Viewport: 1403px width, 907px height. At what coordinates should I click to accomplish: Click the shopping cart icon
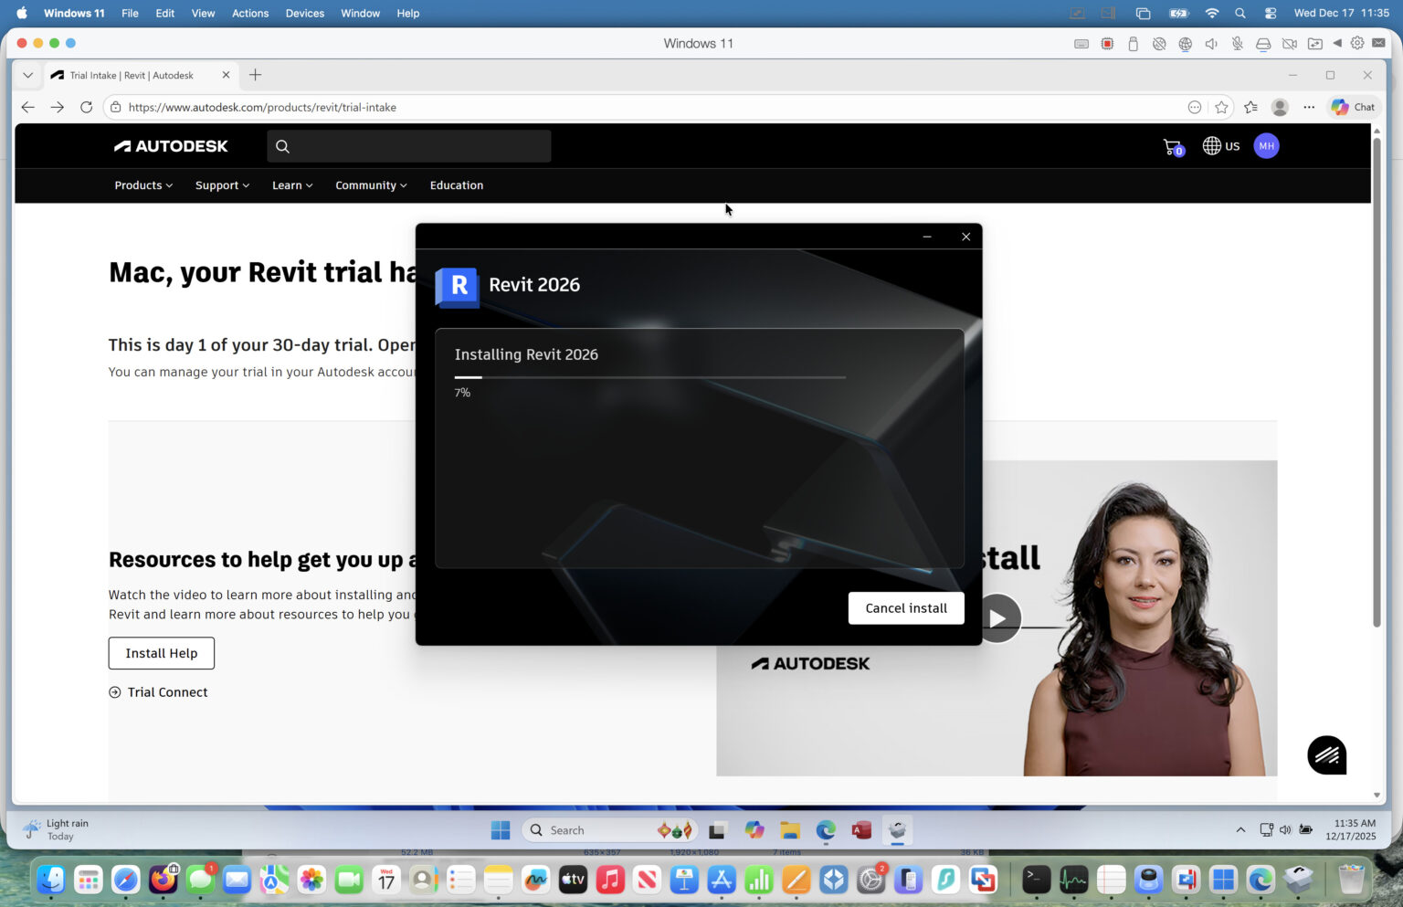click(x=1173, y=146)
